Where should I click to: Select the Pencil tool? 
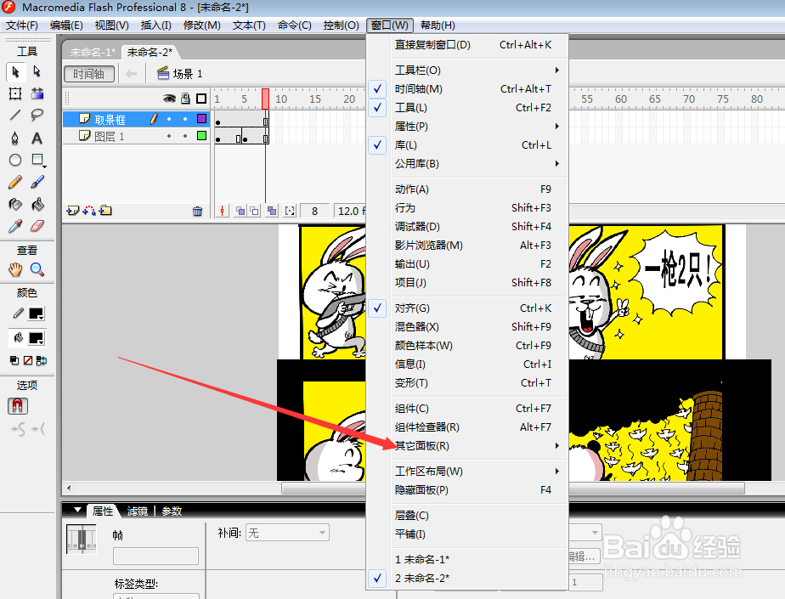(15, 182)
